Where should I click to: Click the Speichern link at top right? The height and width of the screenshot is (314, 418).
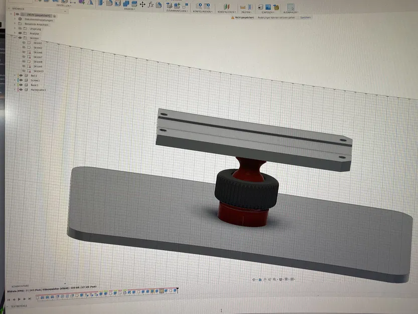306,18
